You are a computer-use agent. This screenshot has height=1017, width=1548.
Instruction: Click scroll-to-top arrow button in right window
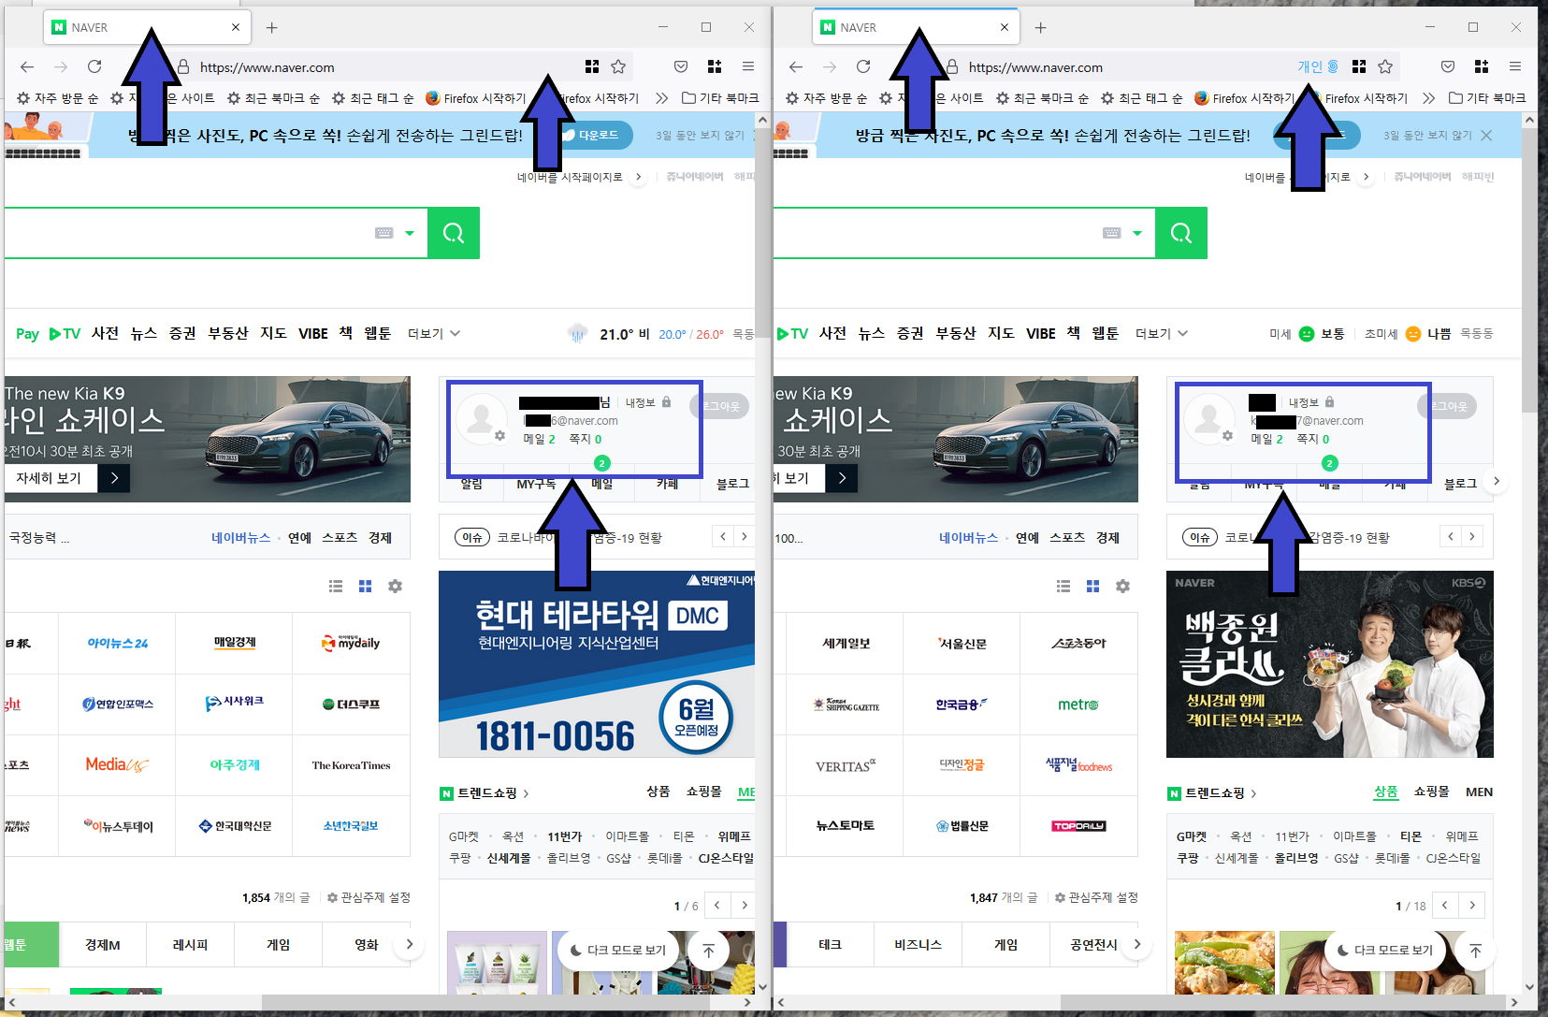pos(1476,951)
